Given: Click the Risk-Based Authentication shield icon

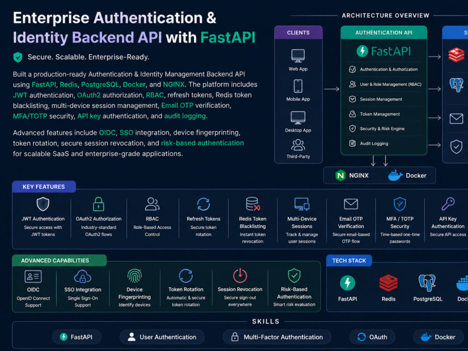Looking at the screenshot, I should tap(294, 276).
